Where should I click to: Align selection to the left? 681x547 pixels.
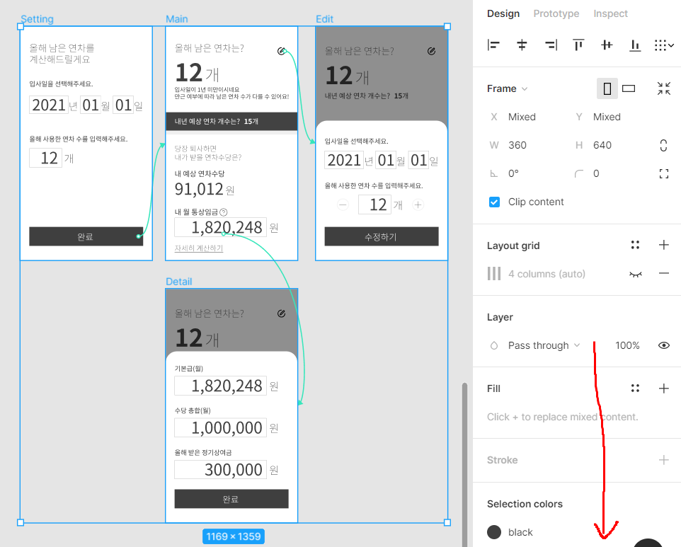tap(493, 45)
